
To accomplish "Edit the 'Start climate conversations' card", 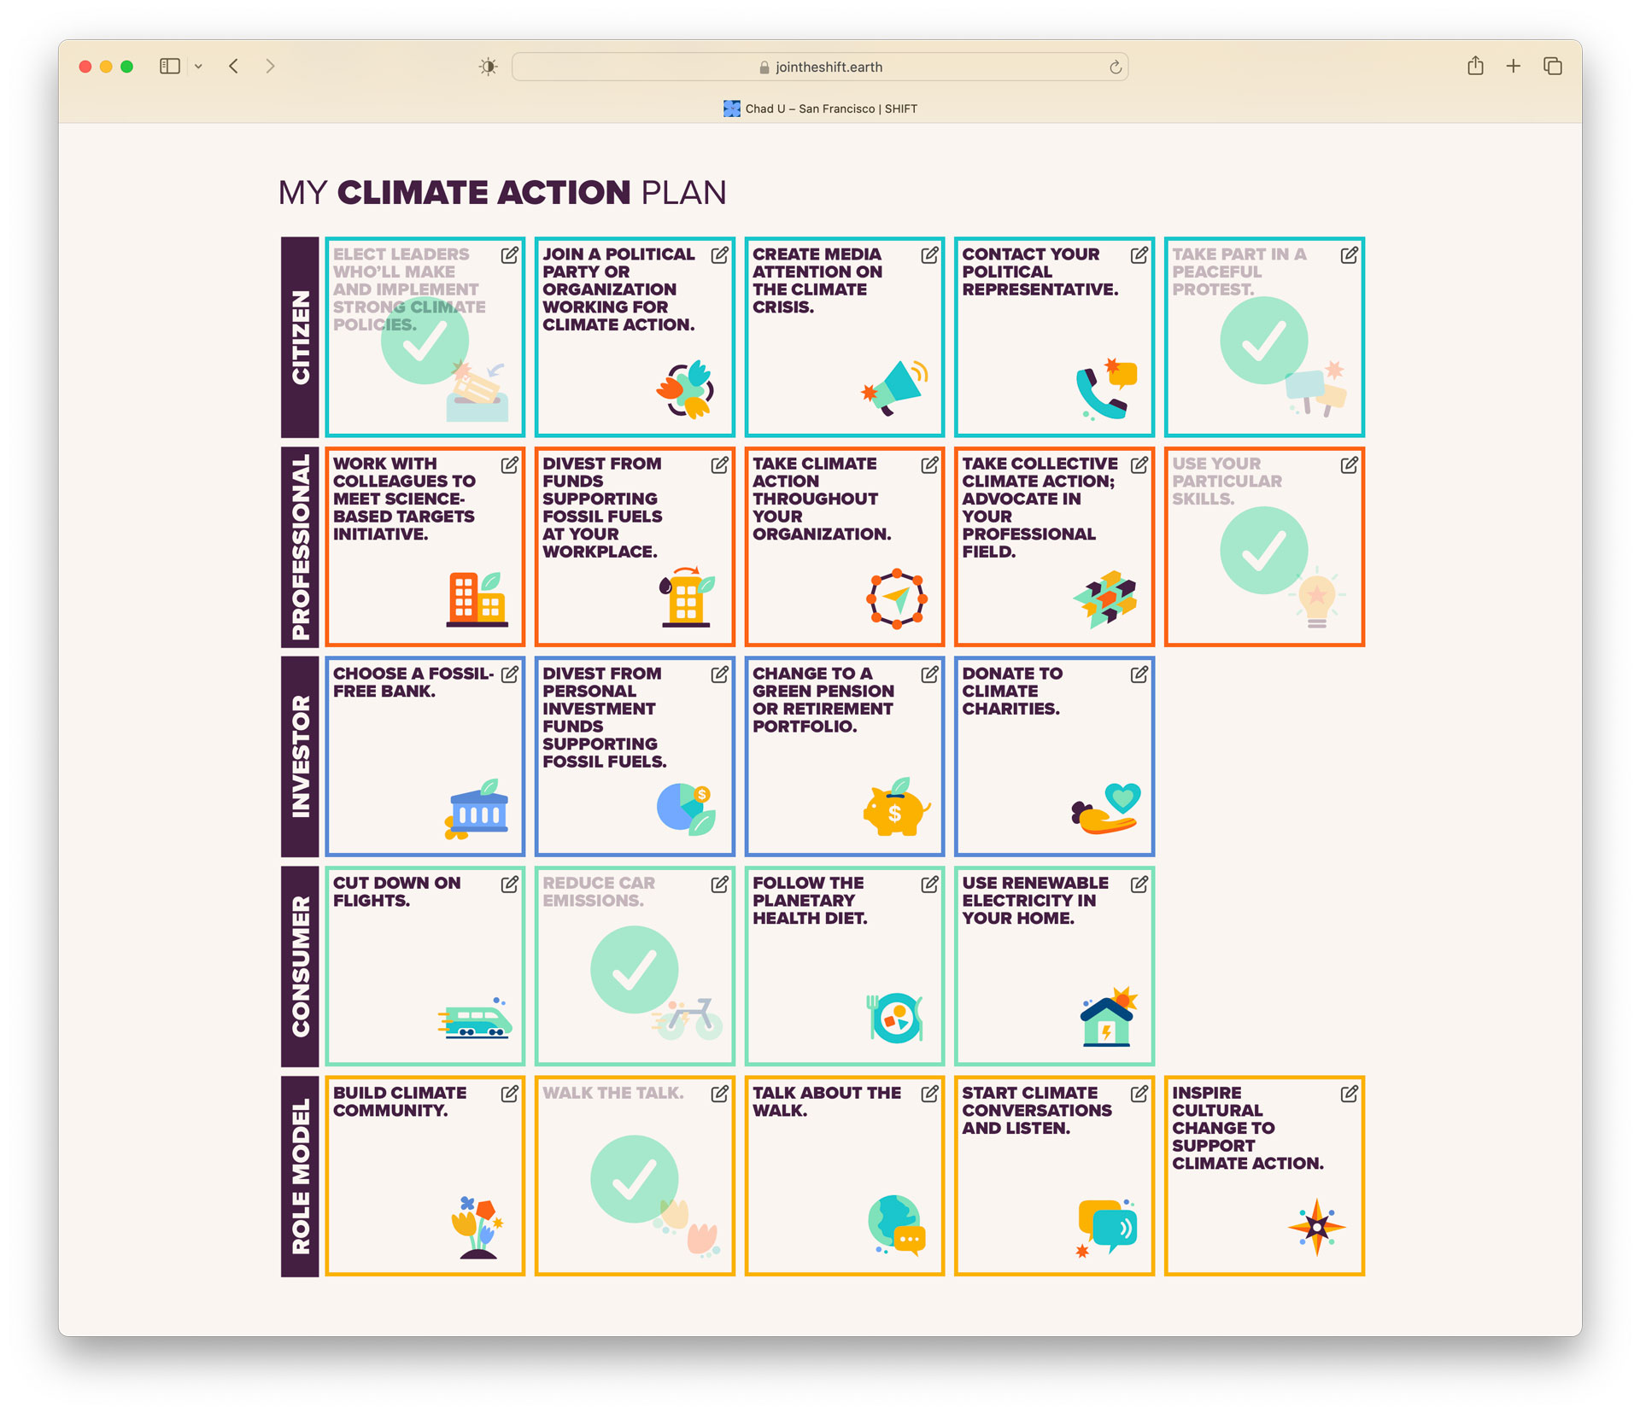I will [x=1139, y=1094].
